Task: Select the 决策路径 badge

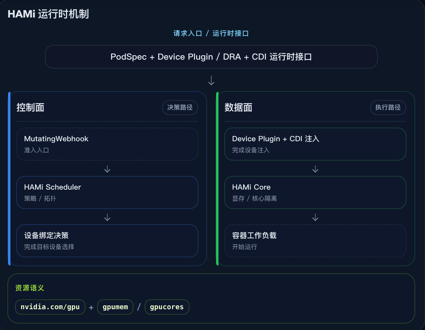Action: [180, 107]
